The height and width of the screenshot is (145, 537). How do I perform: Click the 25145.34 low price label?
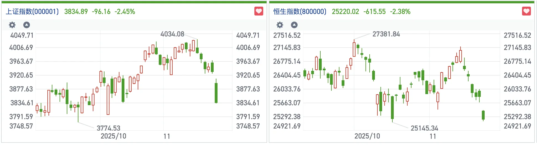(424, 128)
